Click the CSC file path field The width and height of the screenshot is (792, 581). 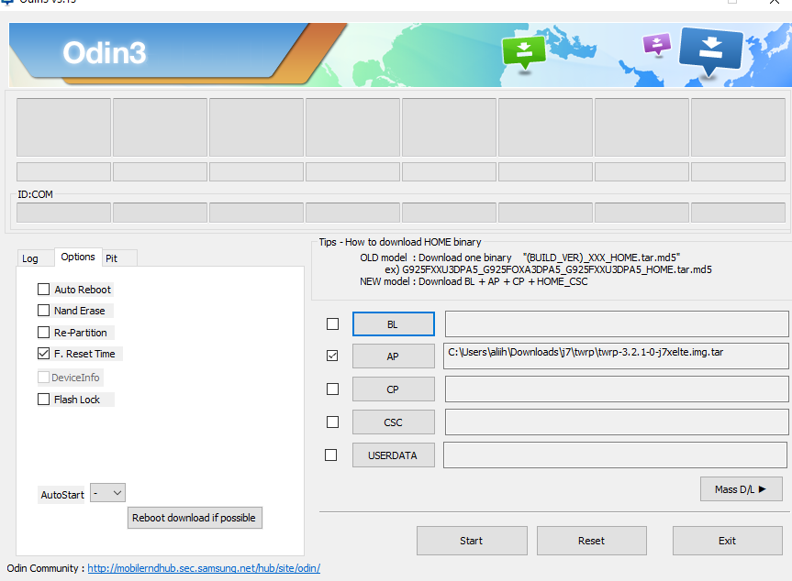(616, 422)
